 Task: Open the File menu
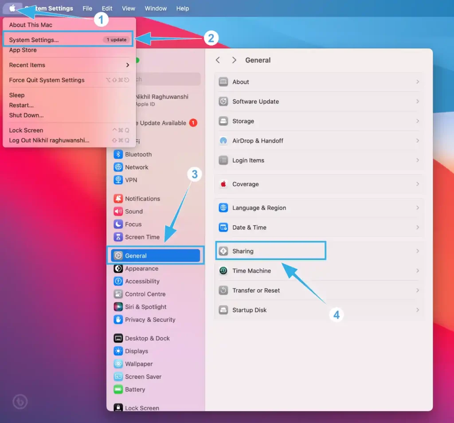[x=87, y=8]
